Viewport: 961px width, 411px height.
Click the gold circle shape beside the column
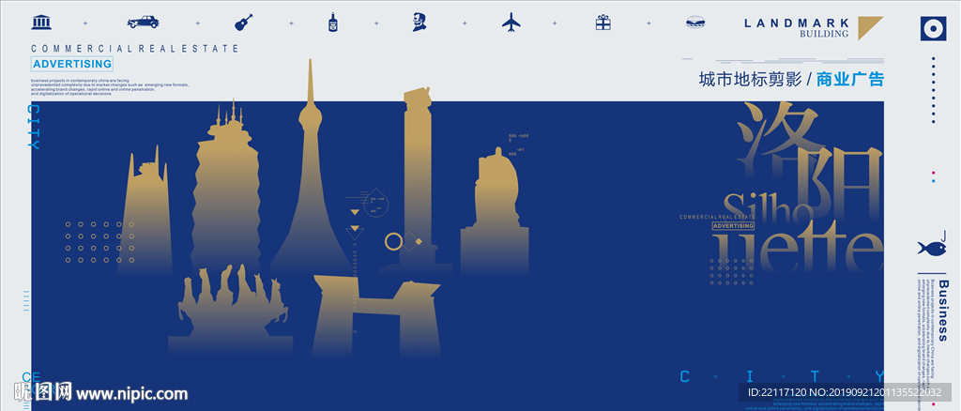393,241
